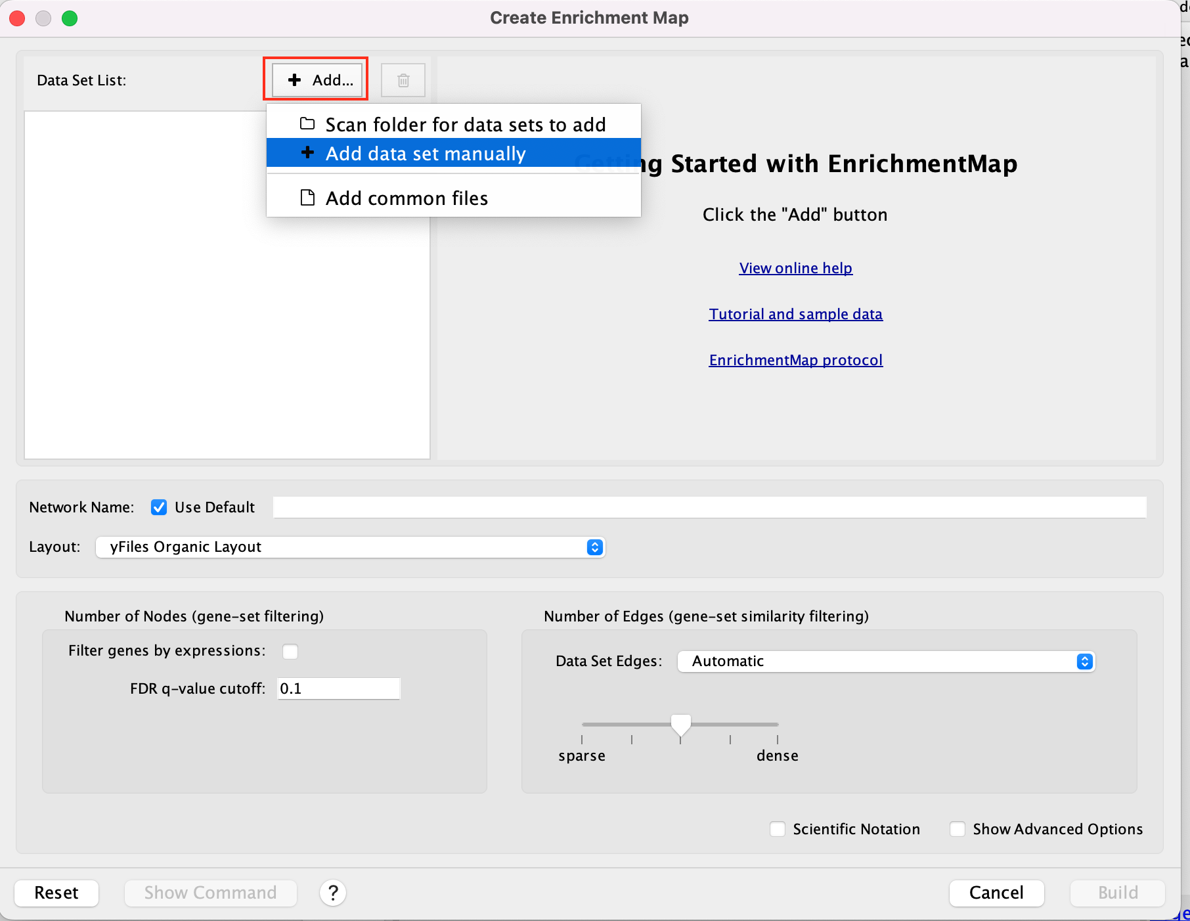The height and width of the screenshot is (921, 1190).
Task: Click the trash delete data set icon
Action: coord(403,80)
